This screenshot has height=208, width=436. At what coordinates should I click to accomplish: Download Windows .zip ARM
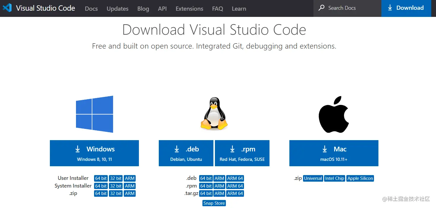click(x=130, y=193)
